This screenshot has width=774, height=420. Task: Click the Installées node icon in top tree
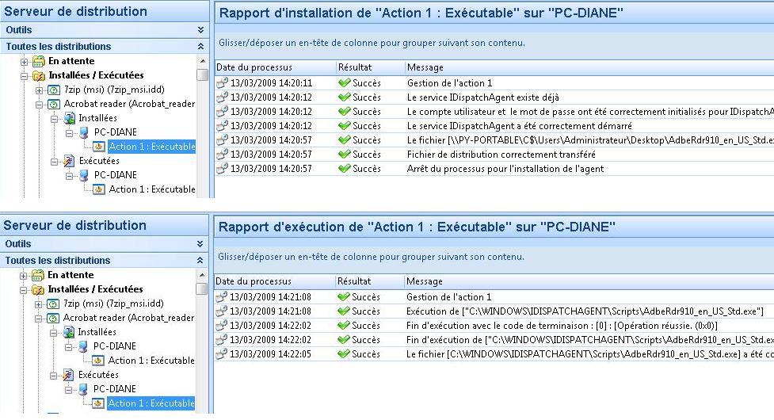click(x=69, y=118)
